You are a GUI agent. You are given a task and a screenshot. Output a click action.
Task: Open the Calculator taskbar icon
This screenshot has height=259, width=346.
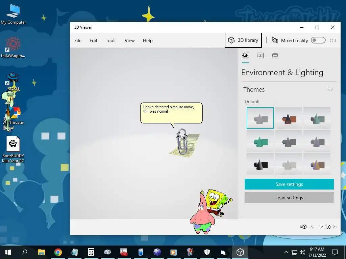(91, 252)
